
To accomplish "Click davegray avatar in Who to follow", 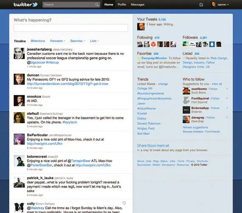I will [186, 119].
